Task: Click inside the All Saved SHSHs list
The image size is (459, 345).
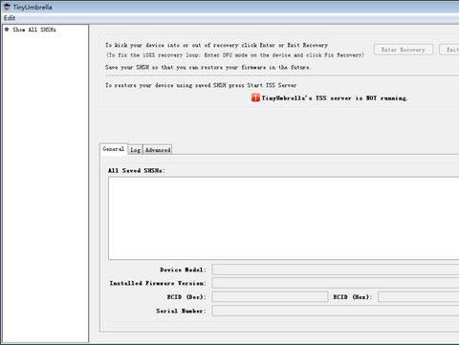Action: tap(283, 218)
